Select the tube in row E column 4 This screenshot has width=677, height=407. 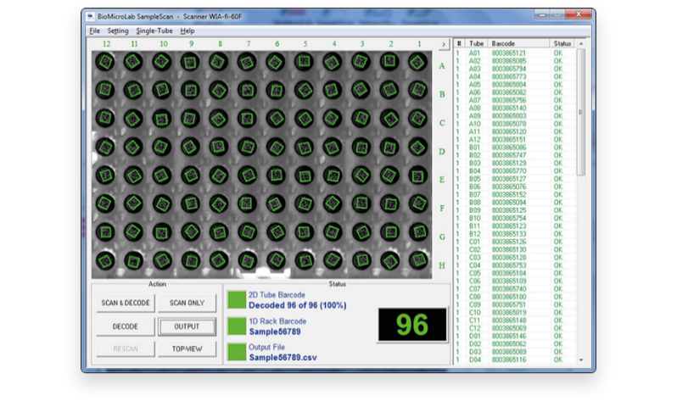(333, 176)
